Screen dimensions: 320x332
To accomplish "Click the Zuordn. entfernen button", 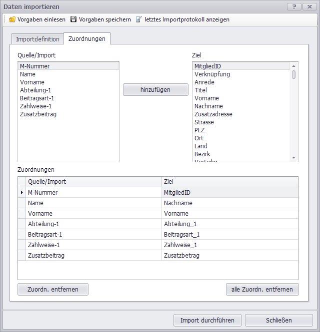I will [52, 289].
